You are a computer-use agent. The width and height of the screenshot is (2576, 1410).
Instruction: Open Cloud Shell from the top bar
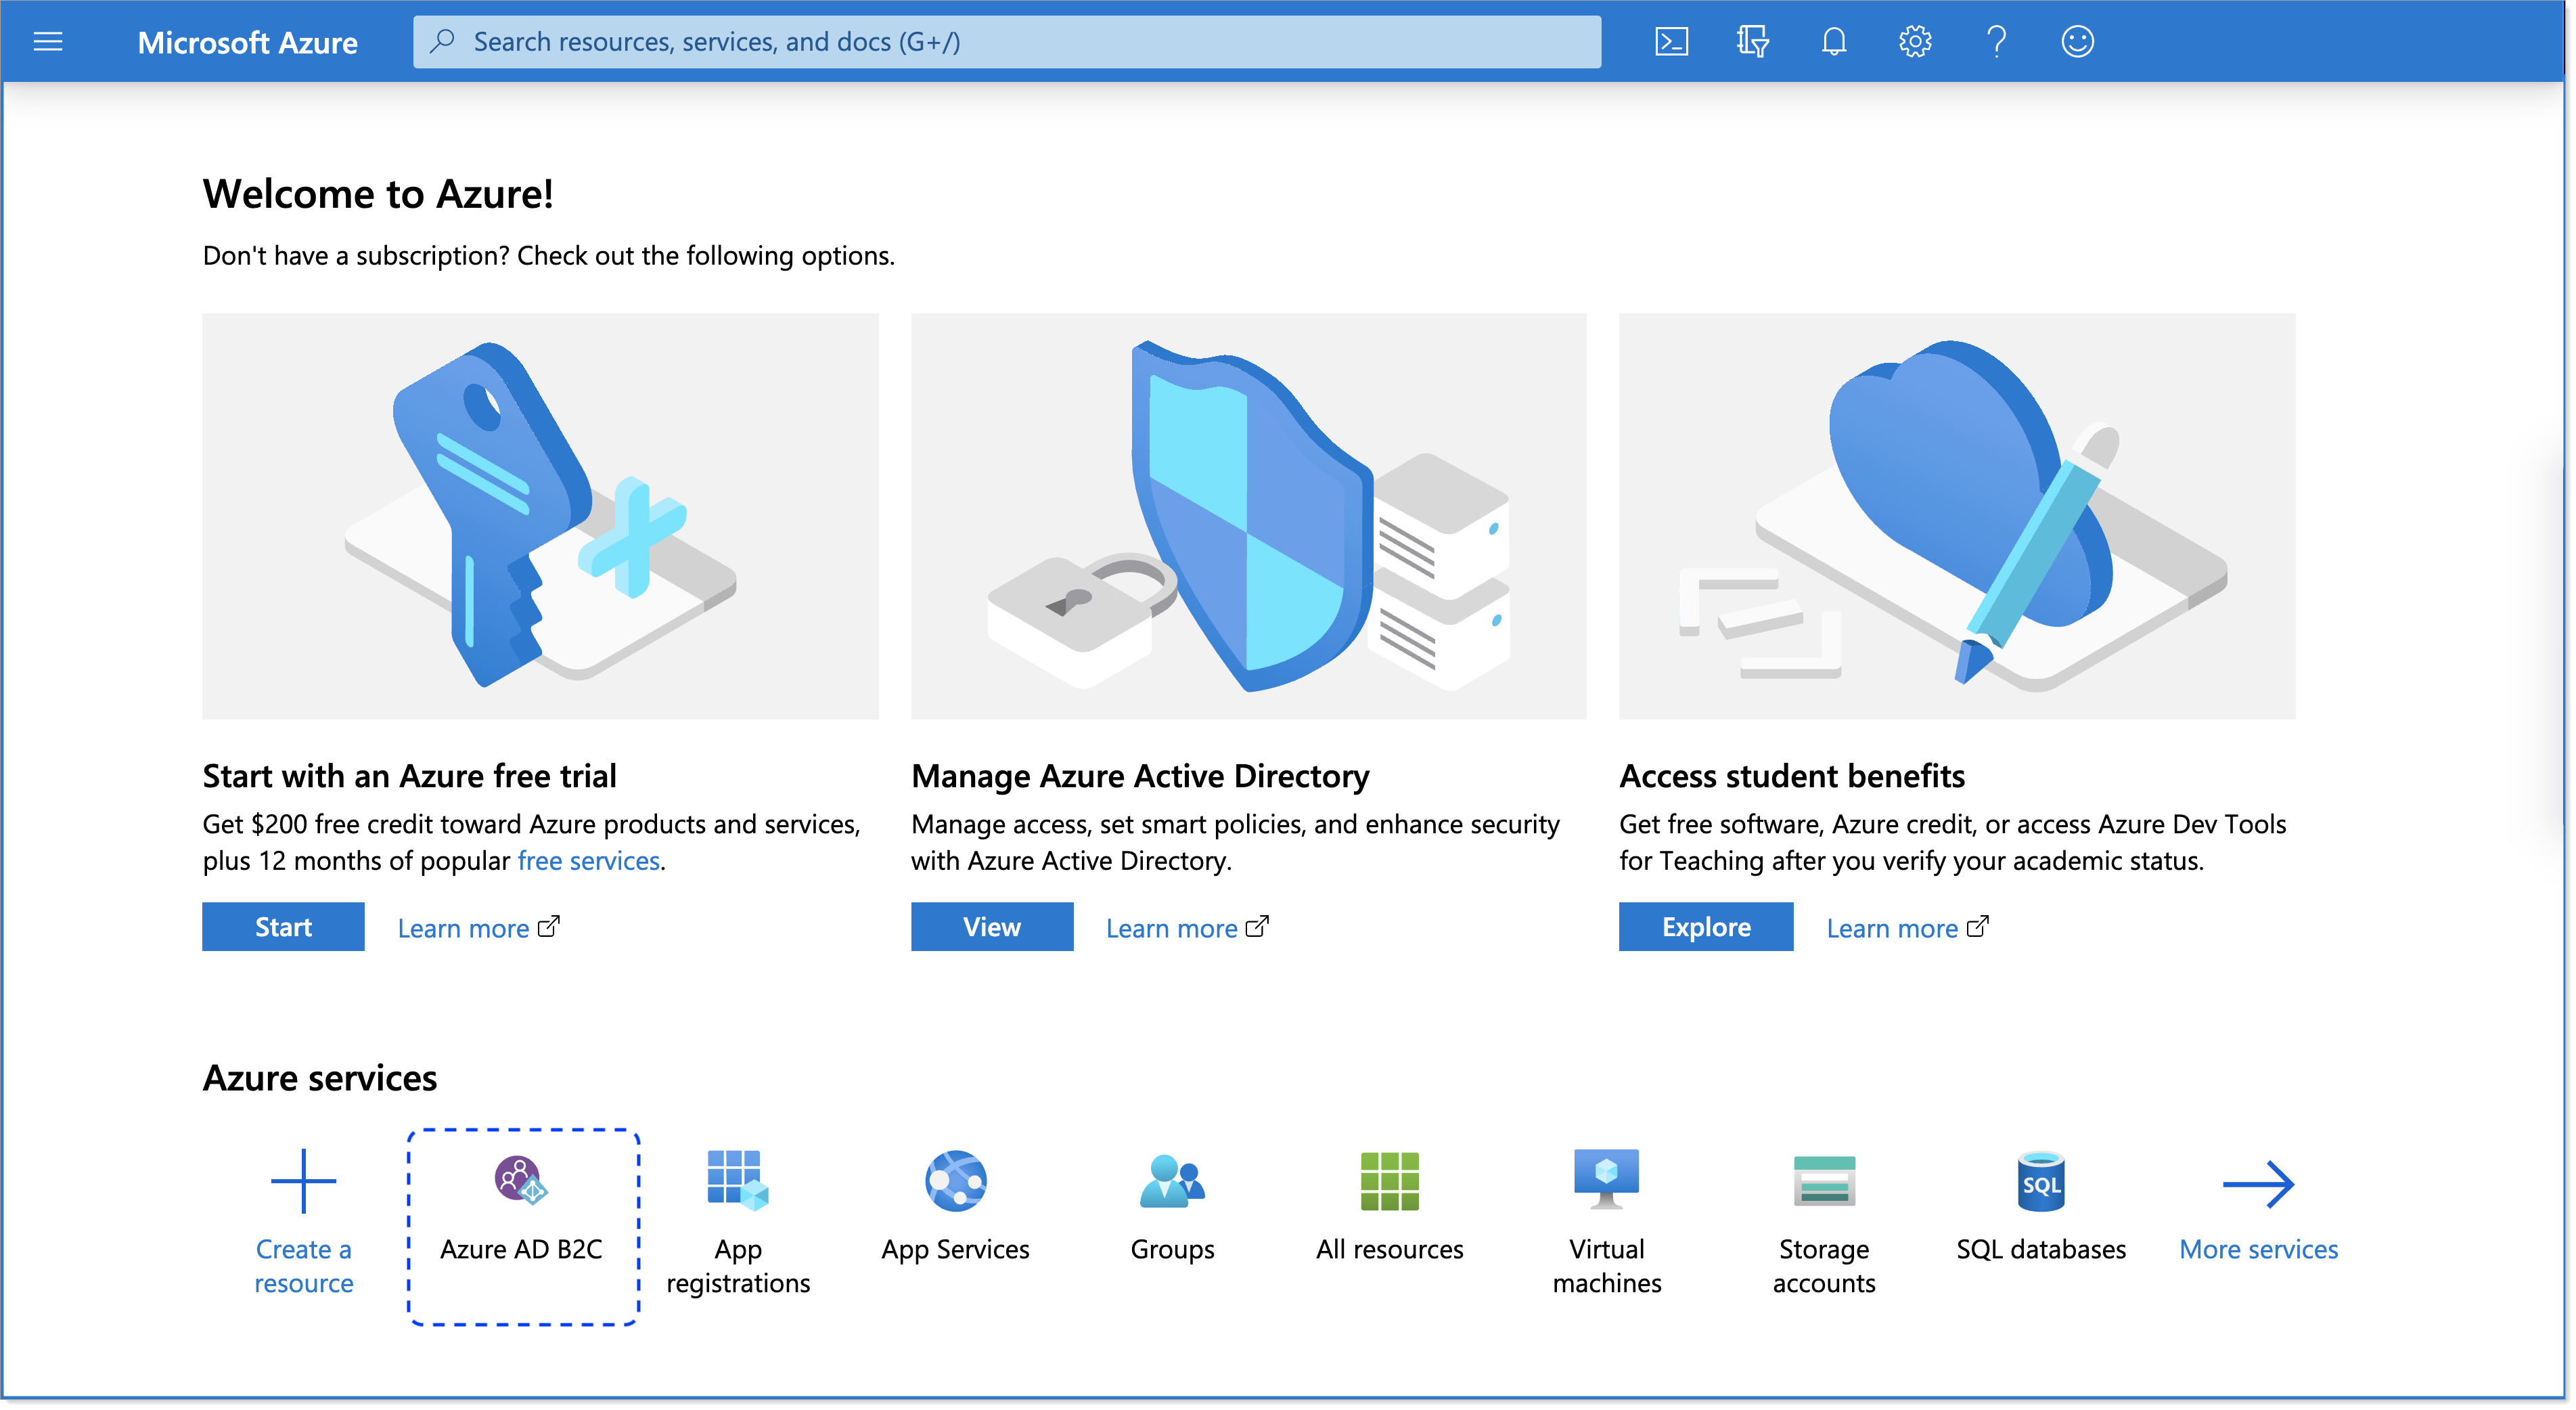(1671, 41)
